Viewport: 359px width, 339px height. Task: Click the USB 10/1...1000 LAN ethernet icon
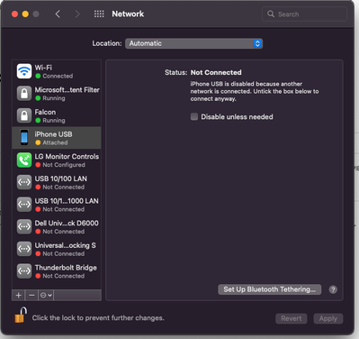24,205
